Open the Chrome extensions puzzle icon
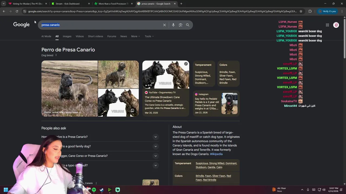Screen dimensions: 346x194 (310, 11)
